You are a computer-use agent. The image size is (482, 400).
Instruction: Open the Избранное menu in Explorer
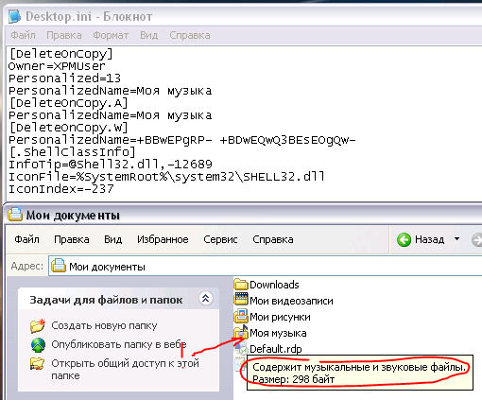click(163, 239)
